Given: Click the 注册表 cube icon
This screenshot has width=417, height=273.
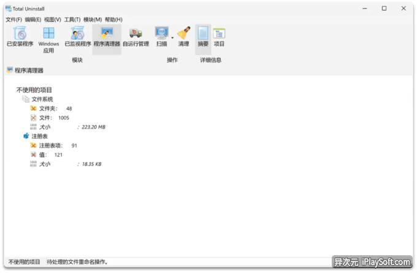Looking at the screenshot, I should coord(26,136).
